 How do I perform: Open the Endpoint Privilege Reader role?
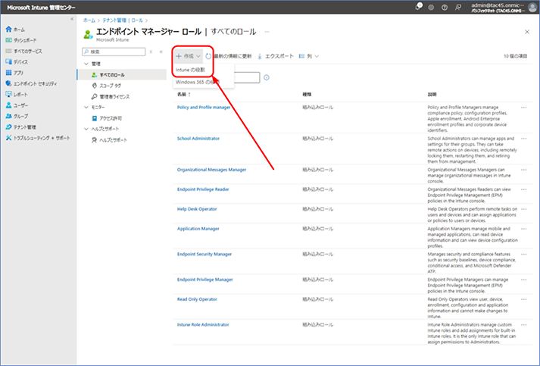[203, 189]
